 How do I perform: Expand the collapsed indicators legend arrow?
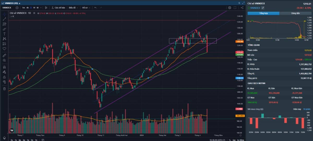tap(11, 16)
